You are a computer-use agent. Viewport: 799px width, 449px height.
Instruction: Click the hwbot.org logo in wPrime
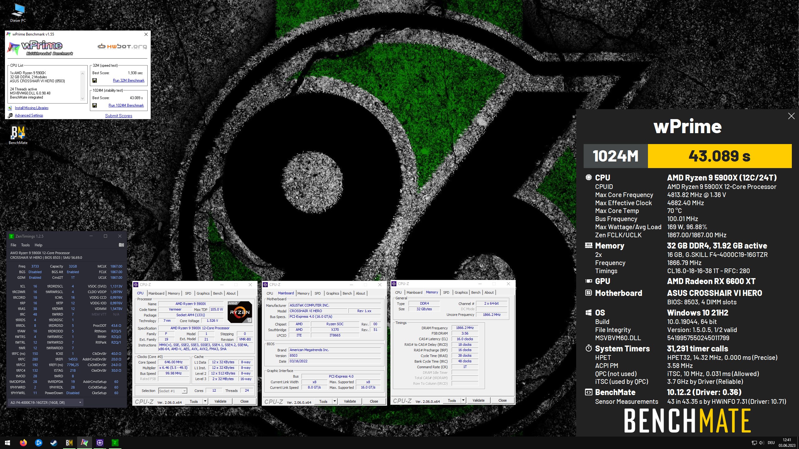pos(122,46)
